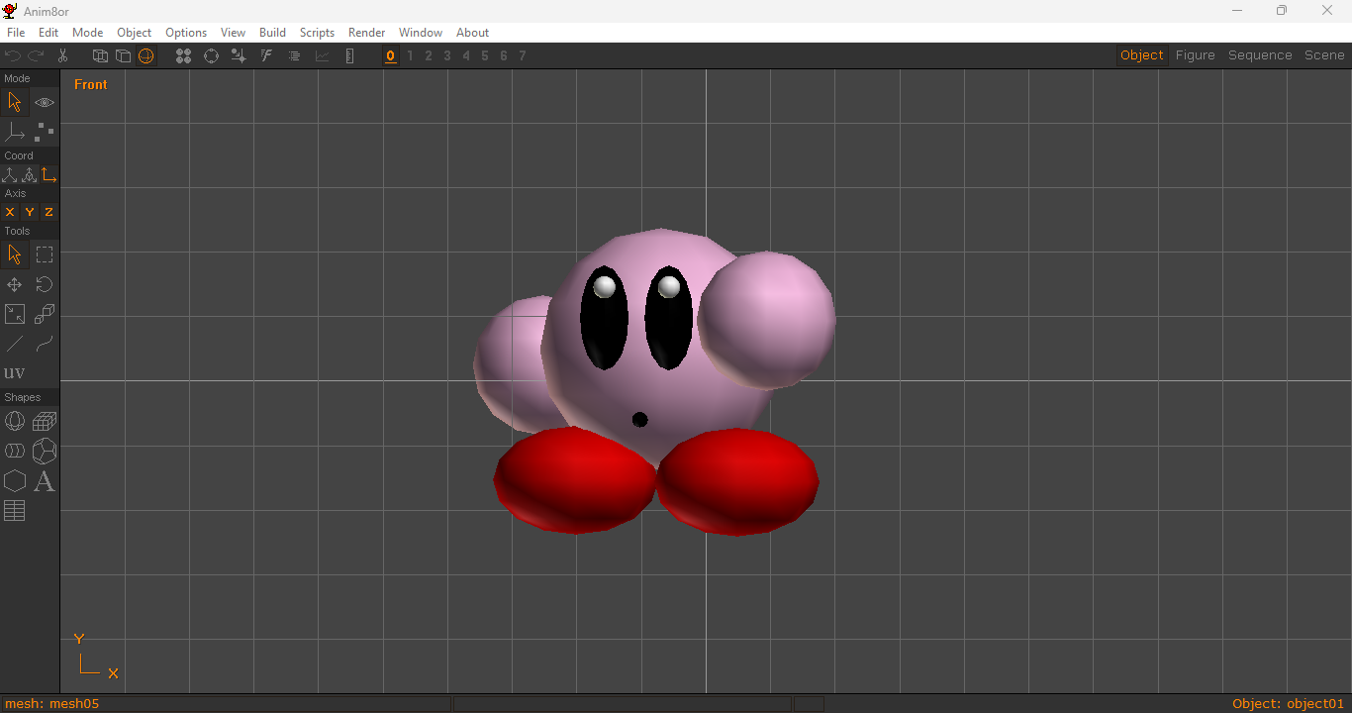Open the View menu
This screenshot has height=713, width=1352.
[x=233, y=33]
